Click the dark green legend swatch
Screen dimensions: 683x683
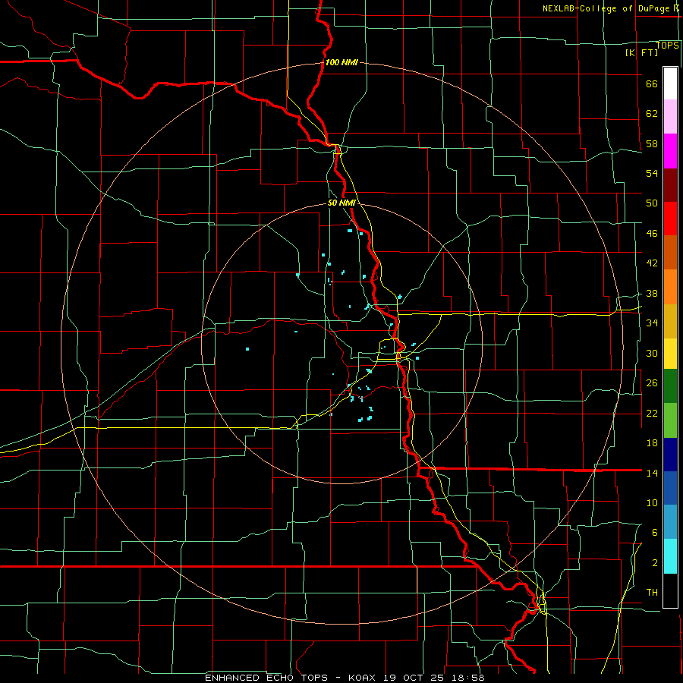point(670,386)
